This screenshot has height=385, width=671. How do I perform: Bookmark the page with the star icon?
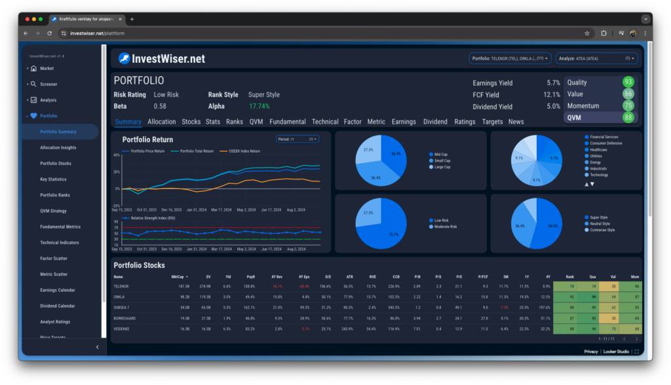point(587,33)
